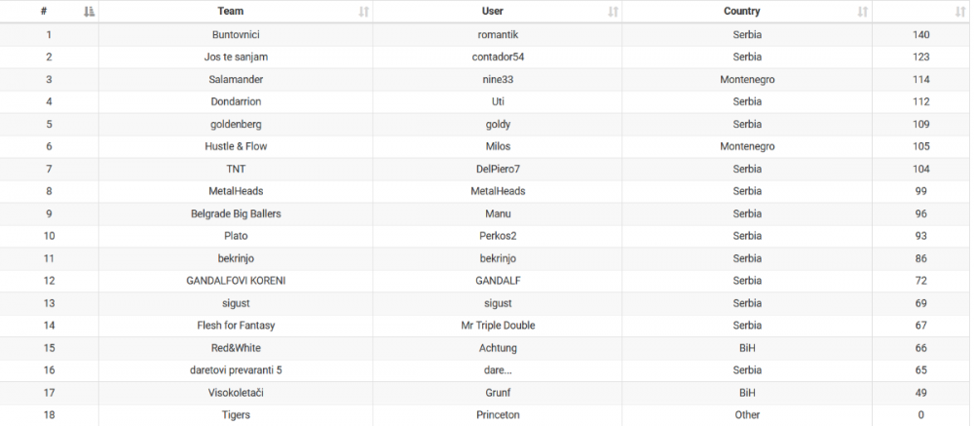
Task: Click GANDALFOVI KORENI team entry
Action: (236, 281)
